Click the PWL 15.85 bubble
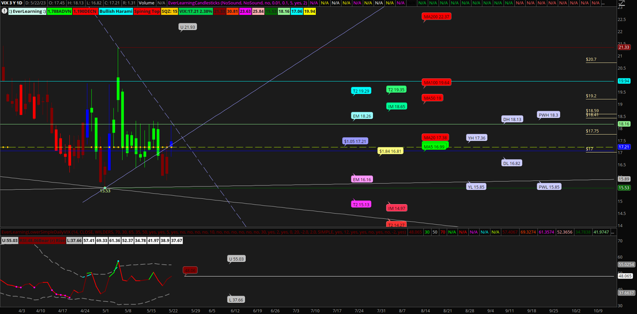This screenshot has height=314, width=637. pos(549,187)
